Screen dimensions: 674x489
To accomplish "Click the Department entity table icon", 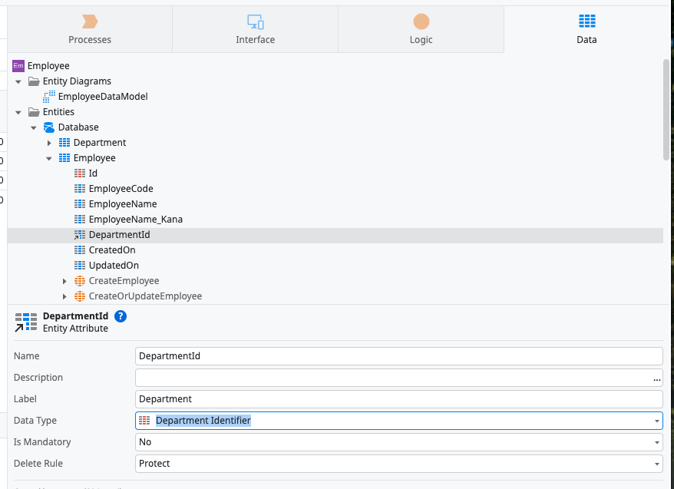I will click(x=64, y=143).
